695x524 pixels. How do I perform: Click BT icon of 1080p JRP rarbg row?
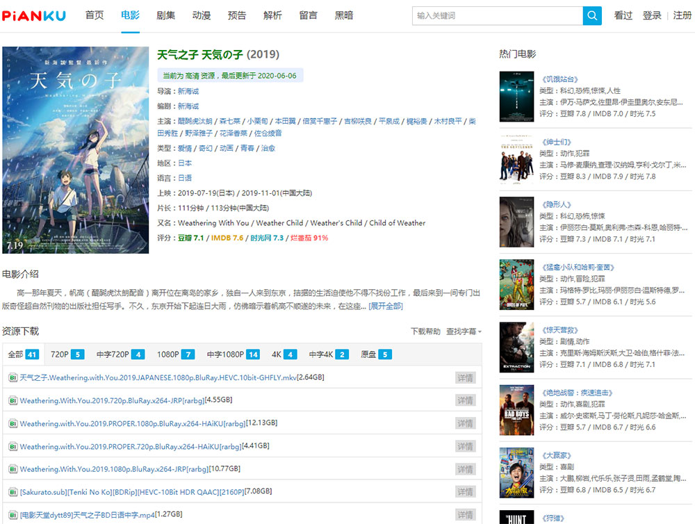click(x=13, y=469)
